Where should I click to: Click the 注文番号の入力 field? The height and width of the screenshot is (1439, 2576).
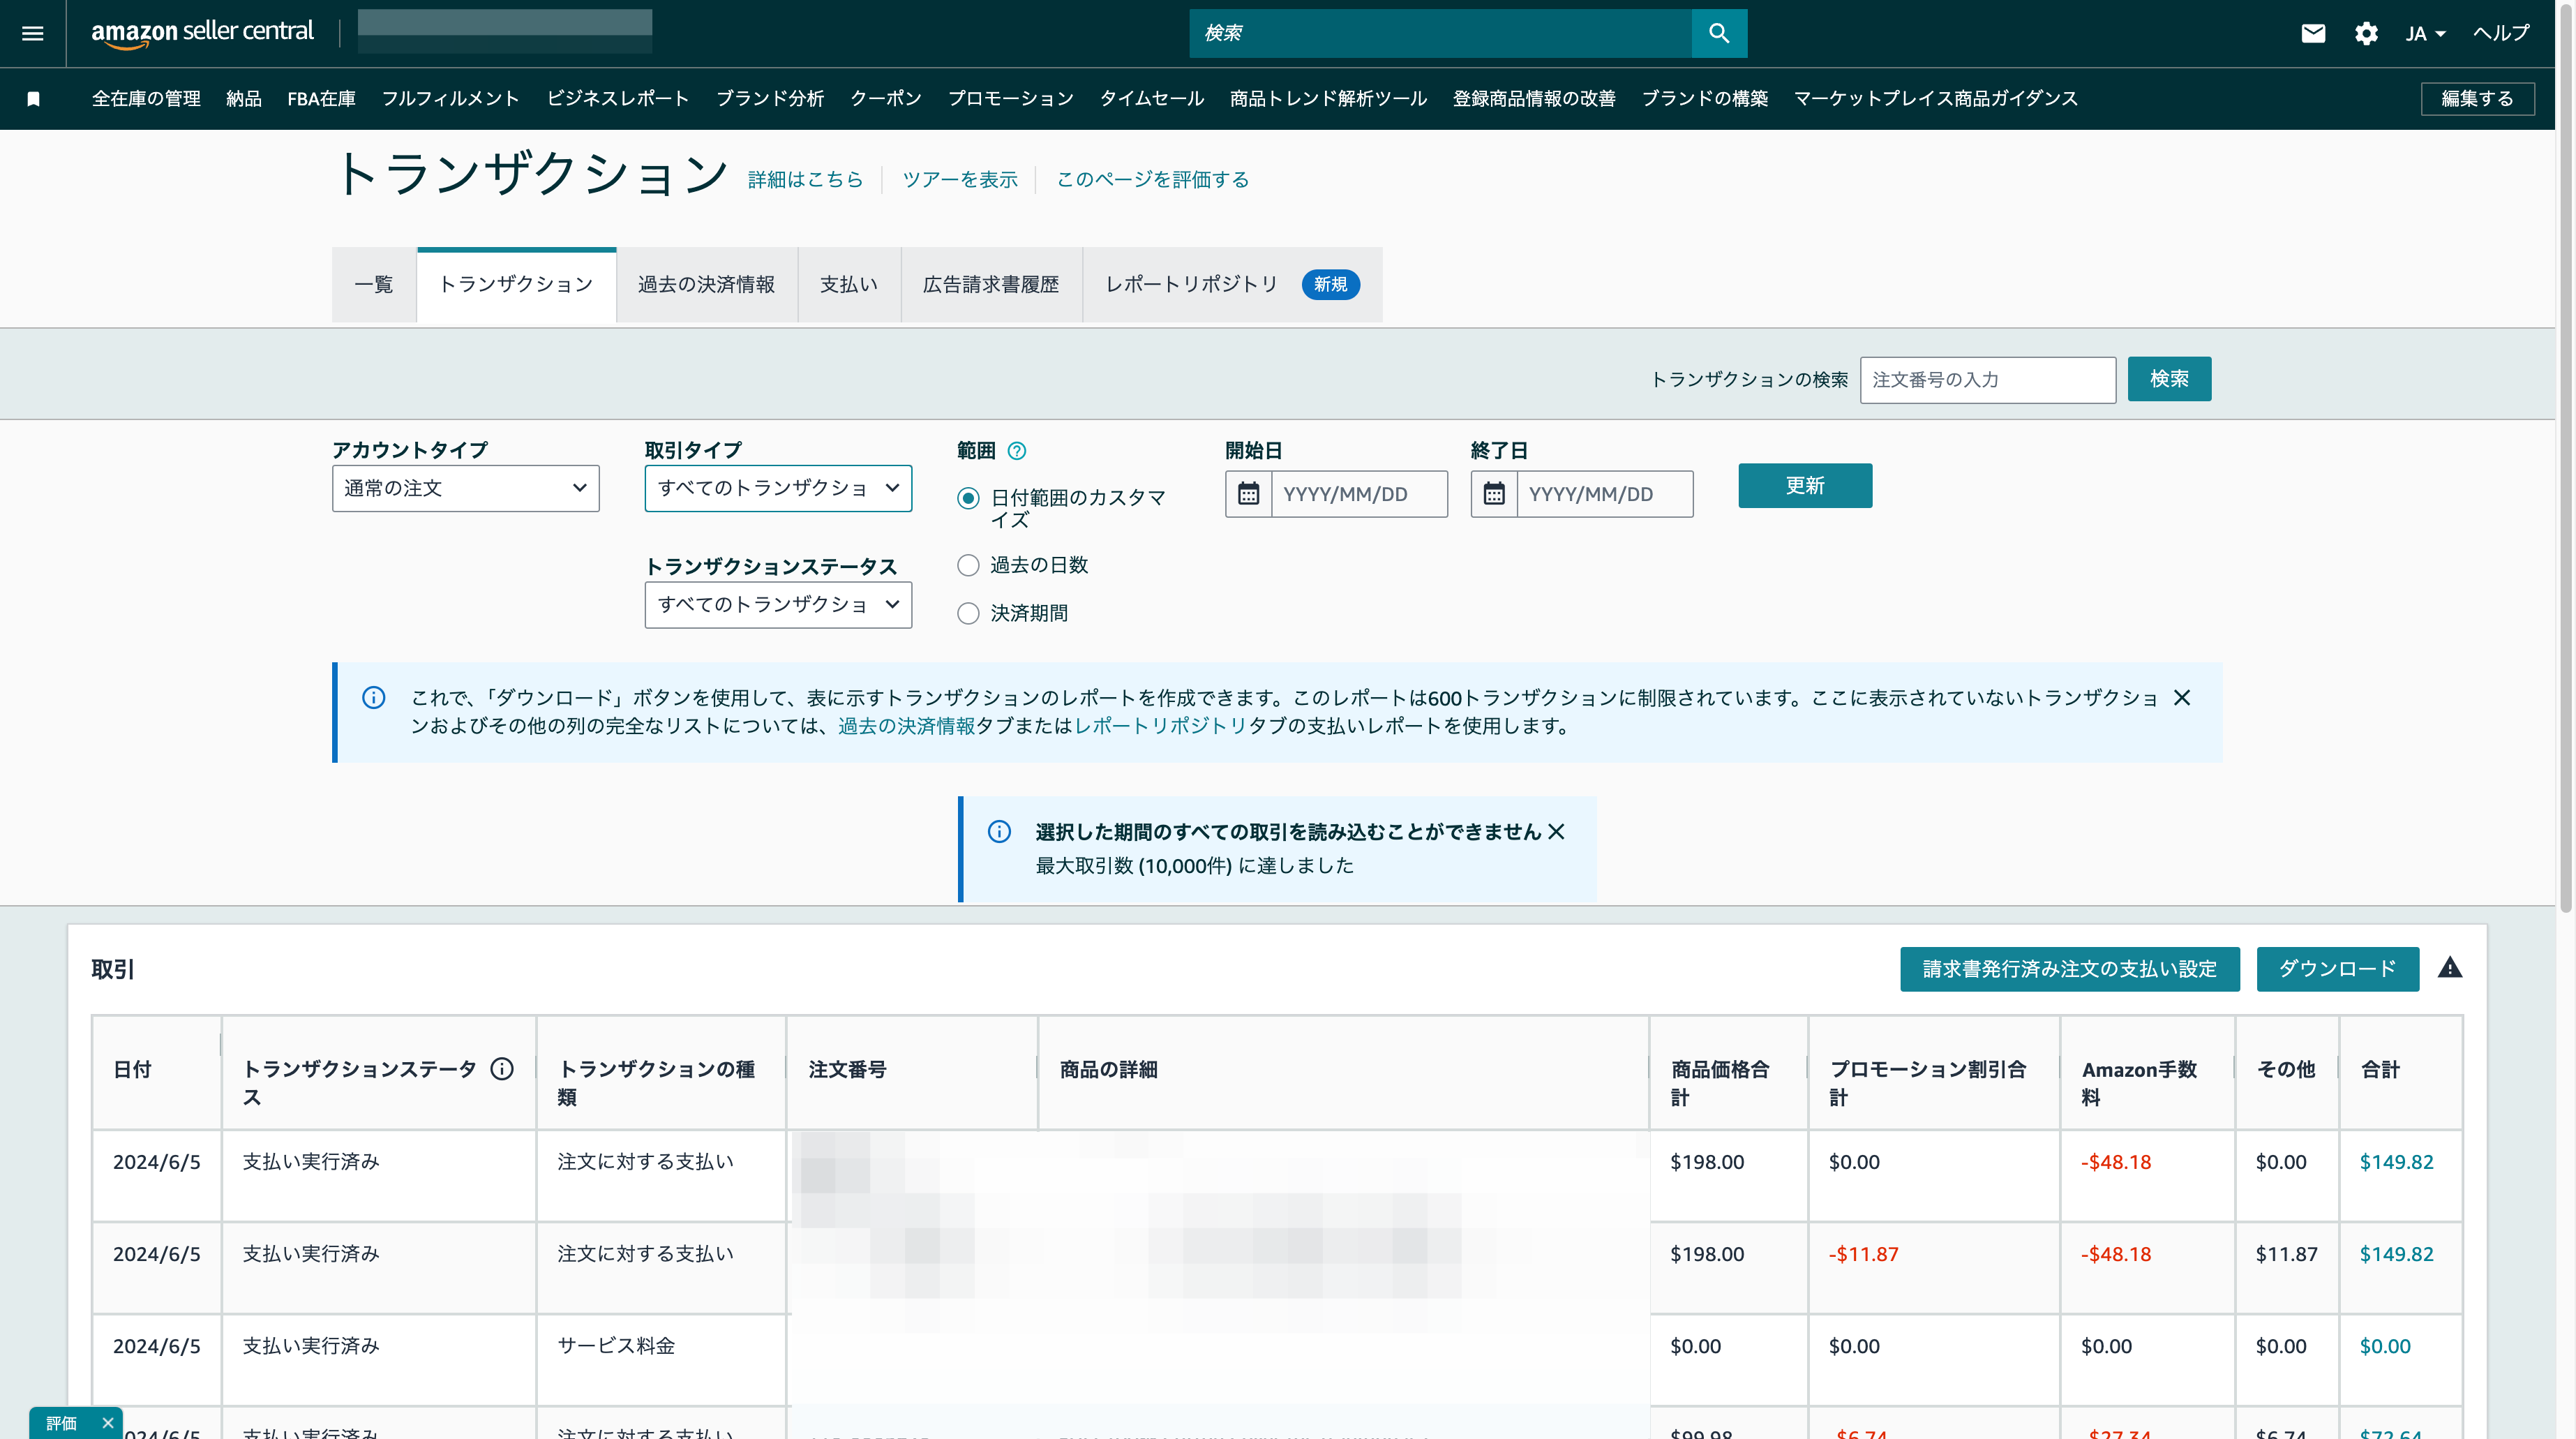point(1987,380)
